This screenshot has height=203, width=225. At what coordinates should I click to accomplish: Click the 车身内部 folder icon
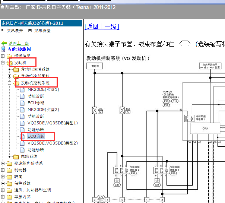(9, 197)
